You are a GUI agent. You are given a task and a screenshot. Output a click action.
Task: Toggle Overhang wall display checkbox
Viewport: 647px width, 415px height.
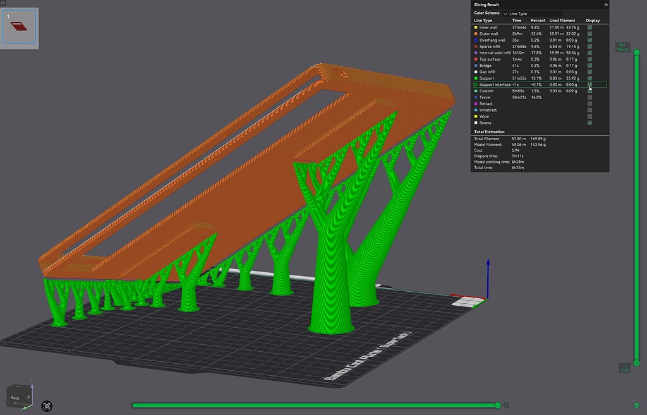point(590,40)
